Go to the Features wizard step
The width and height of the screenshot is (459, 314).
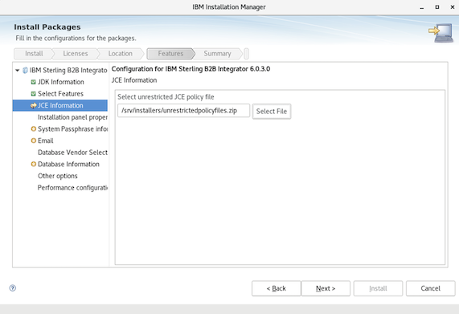pos(170,54)
